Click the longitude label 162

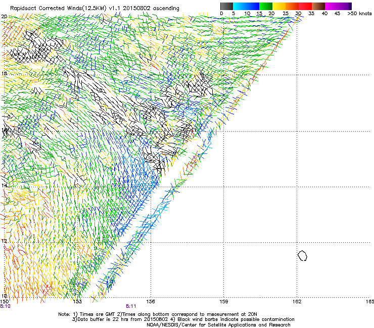pos(297,302)
